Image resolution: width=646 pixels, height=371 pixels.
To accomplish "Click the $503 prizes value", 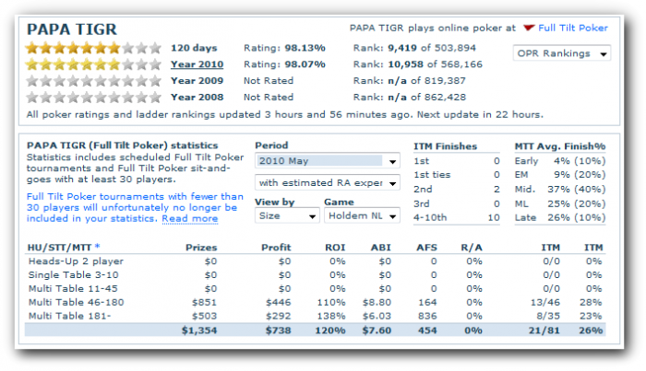I will pos(204,316).
